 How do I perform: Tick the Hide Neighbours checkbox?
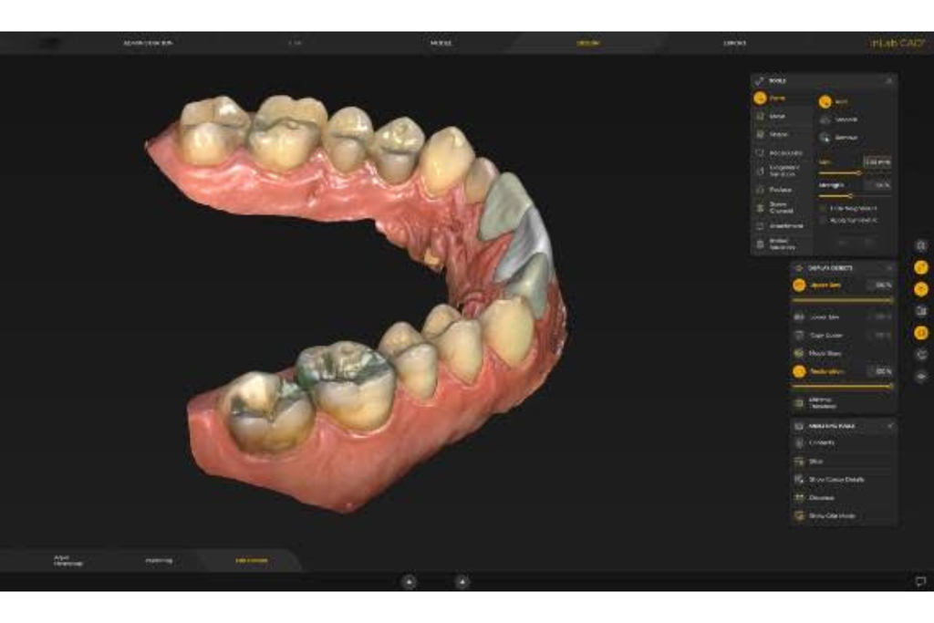click(823, 209)
